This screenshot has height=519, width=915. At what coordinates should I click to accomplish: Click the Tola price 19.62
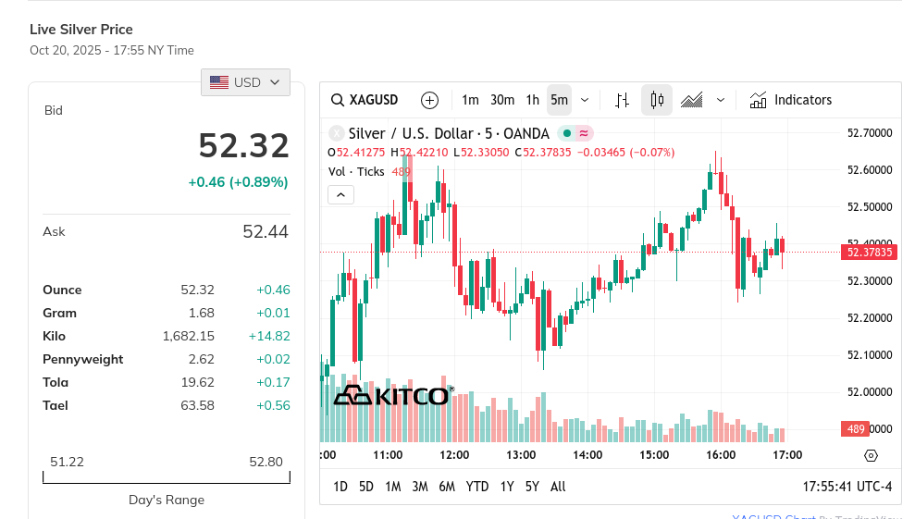(197, 382)
